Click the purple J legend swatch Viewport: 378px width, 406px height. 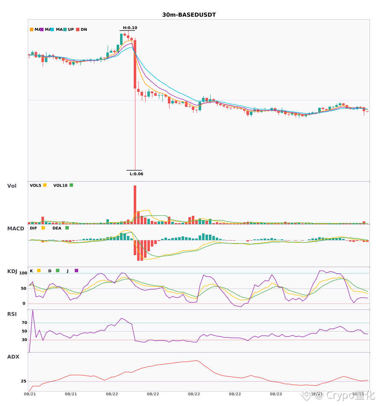[x=76, y=271]
